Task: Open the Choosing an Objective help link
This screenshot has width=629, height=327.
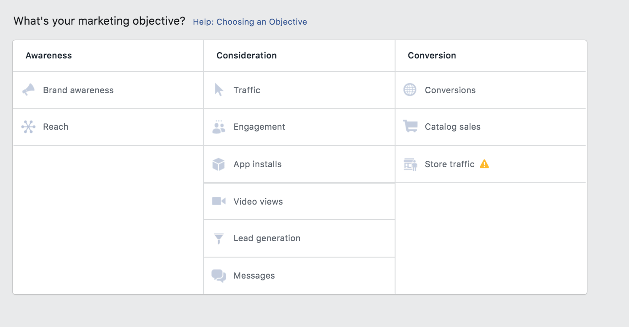Action: click(x=250, y=22)
